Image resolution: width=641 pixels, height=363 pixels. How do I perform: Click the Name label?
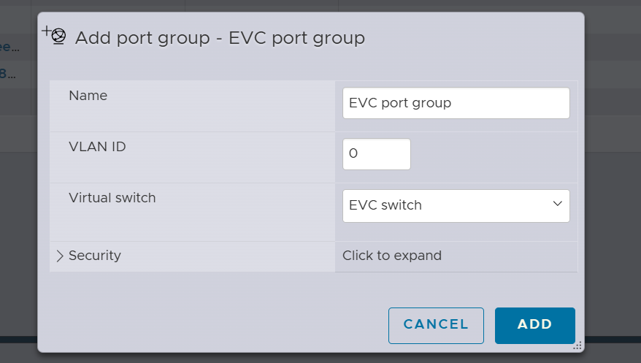pyautogui.click(x=88, y=95)
